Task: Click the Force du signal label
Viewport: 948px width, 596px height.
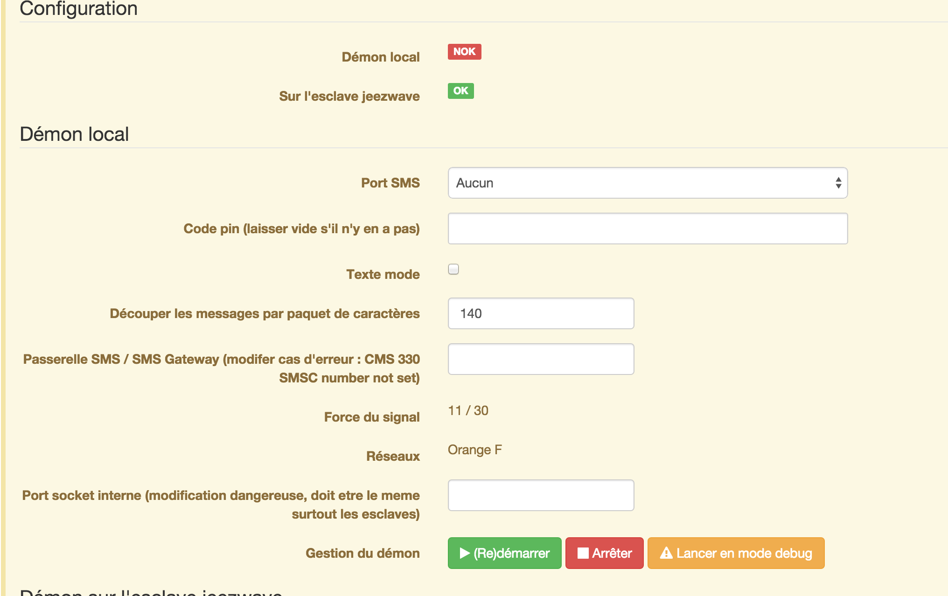Action: click(372, 417)
